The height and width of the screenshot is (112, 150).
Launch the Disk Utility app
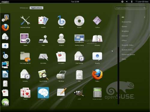43,57
